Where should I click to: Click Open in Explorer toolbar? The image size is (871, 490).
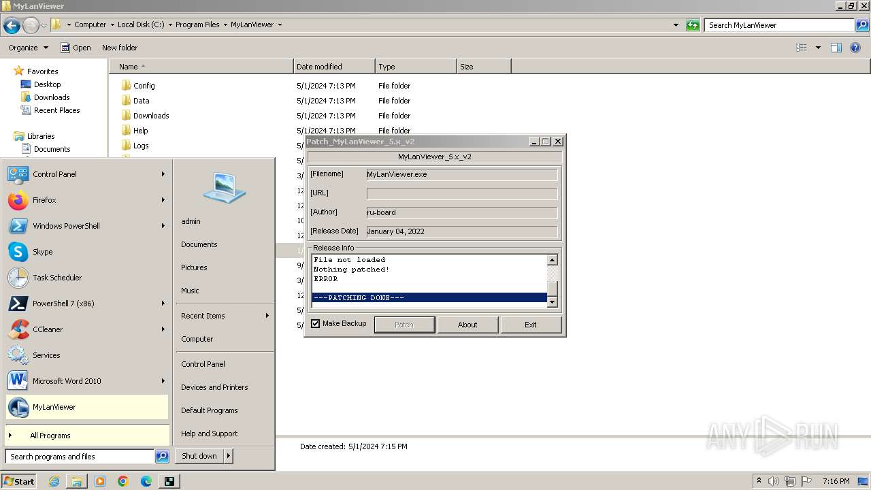click(x=76, y=48)
